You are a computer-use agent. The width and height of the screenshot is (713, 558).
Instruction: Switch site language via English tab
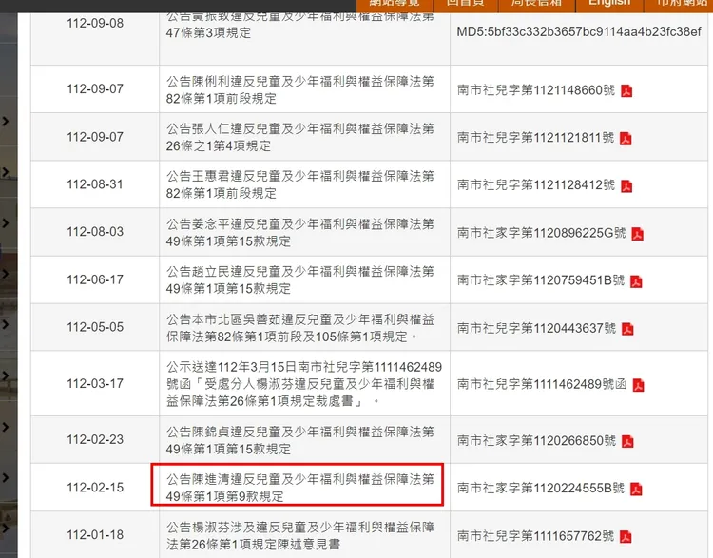(x=608, y=3)
